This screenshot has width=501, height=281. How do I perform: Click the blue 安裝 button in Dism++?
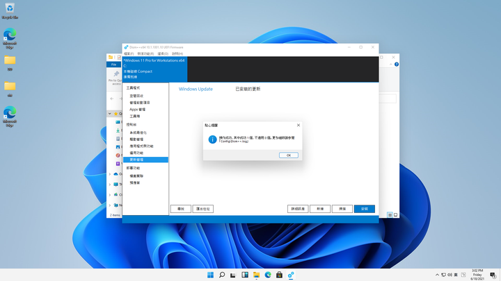tap(364, 209)
